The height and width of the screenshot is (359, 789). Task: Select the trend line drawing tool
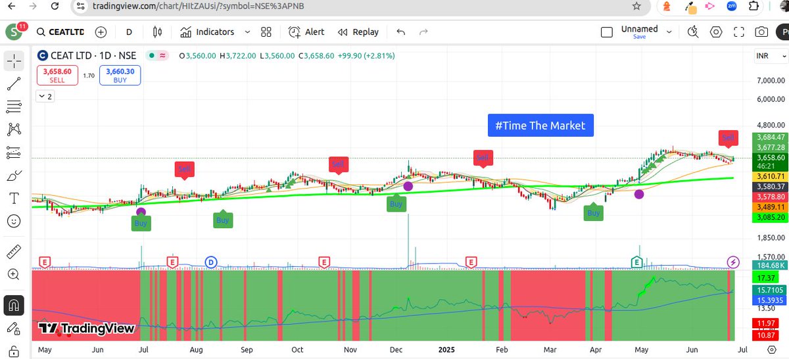coord(14,84)
